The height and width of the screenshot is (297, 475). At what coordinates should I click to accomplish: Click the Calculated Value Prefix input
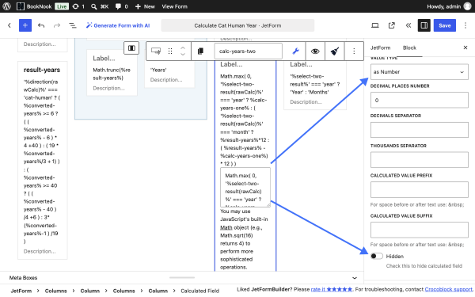420,190
